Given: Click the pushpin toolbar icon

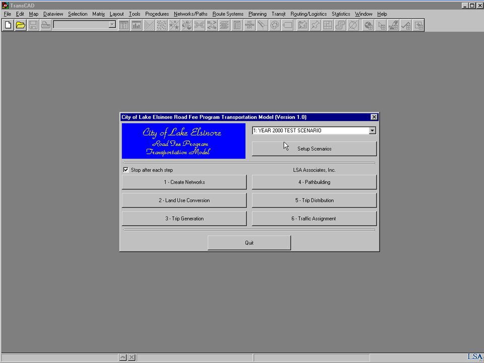Looking at the screenshot, I should [x=315, y=25].
